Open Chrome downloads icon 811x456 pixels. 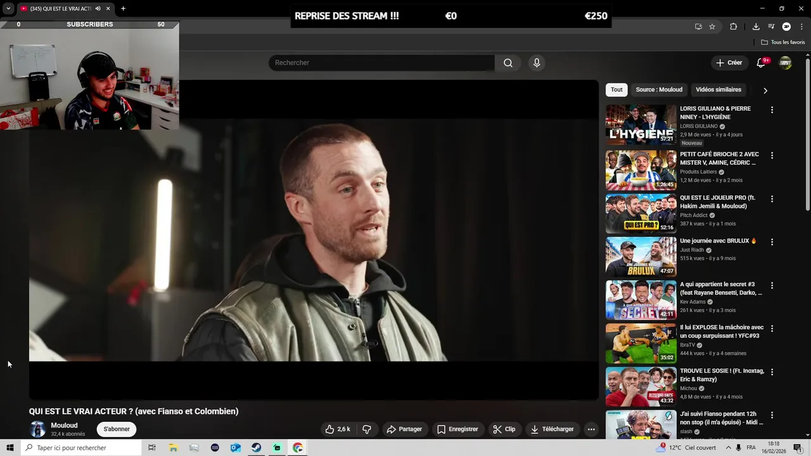coord(756,27)
